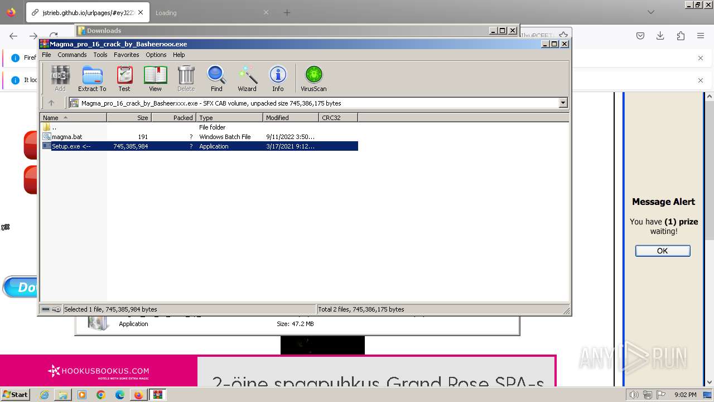Select the parent folder '..' row
This screenshot has width=714, height=402.
tap(199, 127)
